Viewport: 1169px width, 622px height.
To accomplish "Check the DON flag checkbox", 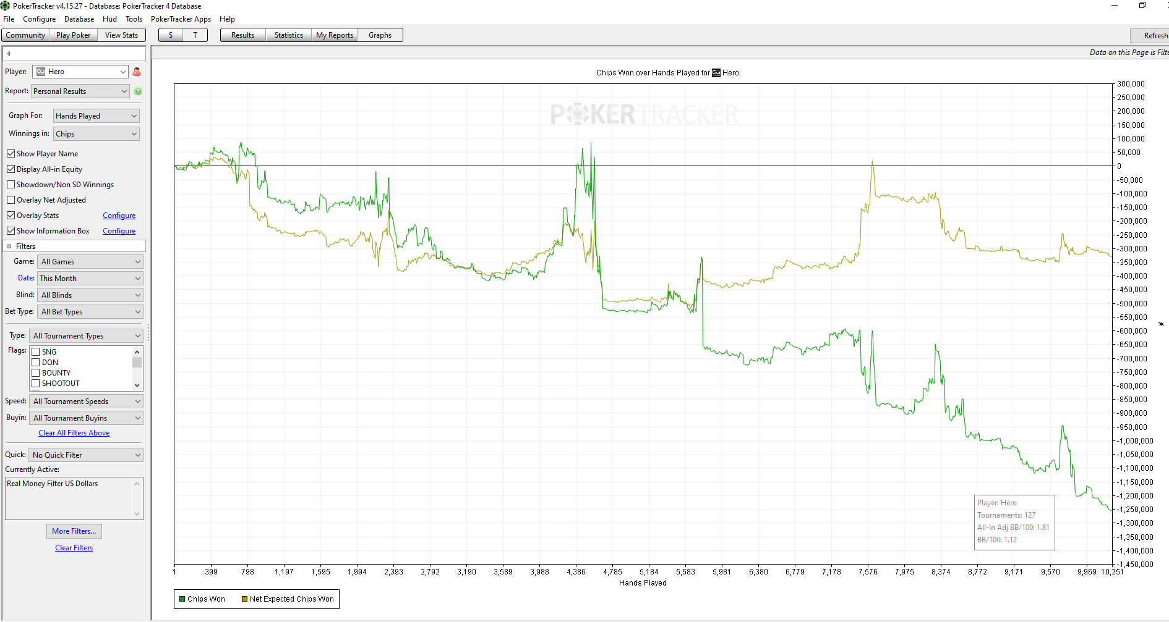I will pyautogui.click(x=36, y=363).
